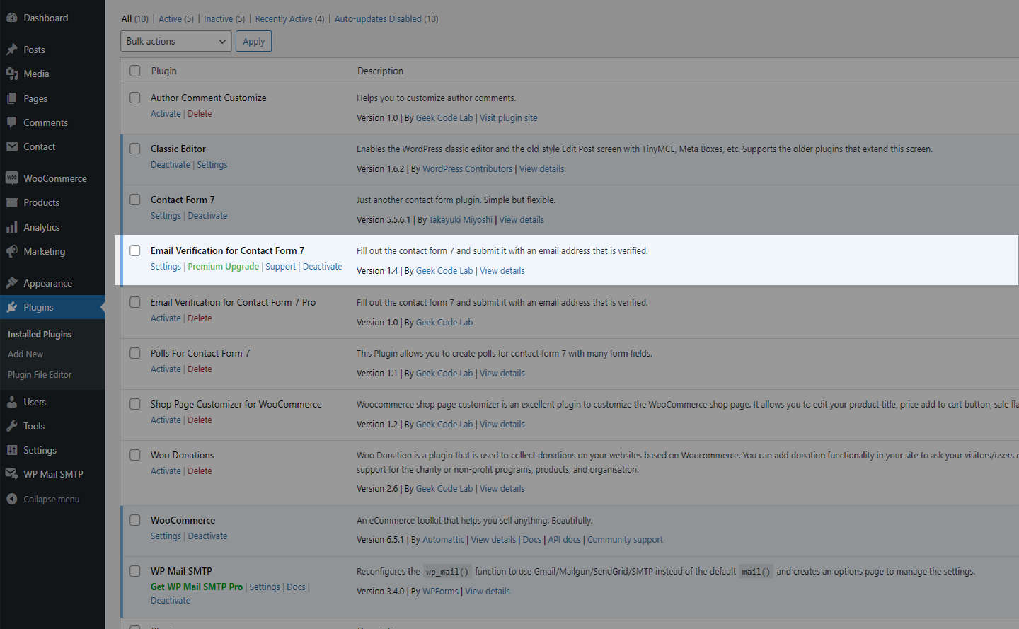Delete the Polls For Contact Form 7 plugin
1019x629 pixels.
(x=200, y=369)
